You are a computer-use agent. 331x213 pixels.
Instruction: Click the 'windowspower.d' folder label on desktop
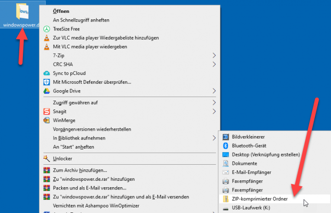(x=21, y=25)
